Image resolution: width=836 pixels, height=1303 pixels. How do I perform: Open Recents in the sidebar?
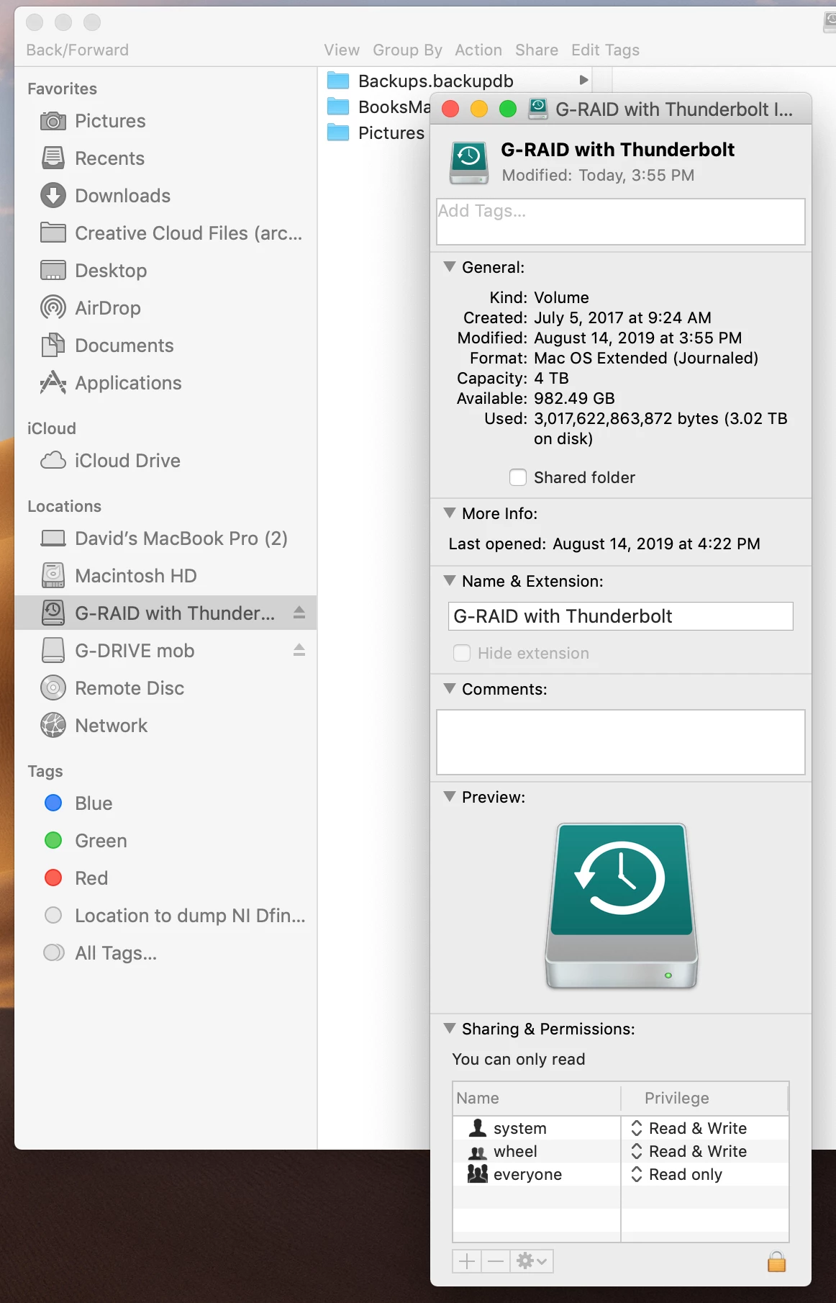click(x=165, y=158)
